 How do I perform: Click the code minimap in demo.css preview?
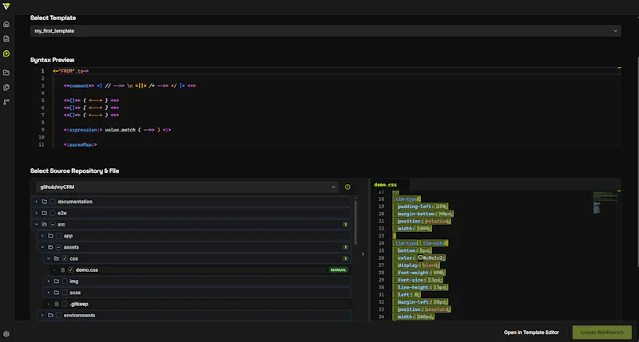pyautogui.click(x=605, y=202)
